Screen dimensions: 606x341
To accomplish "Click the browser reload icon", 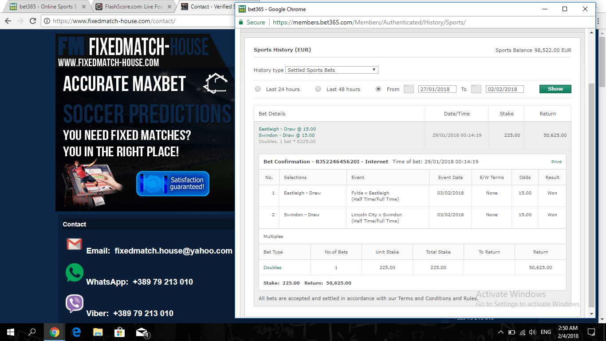I will tap(32, 21).
